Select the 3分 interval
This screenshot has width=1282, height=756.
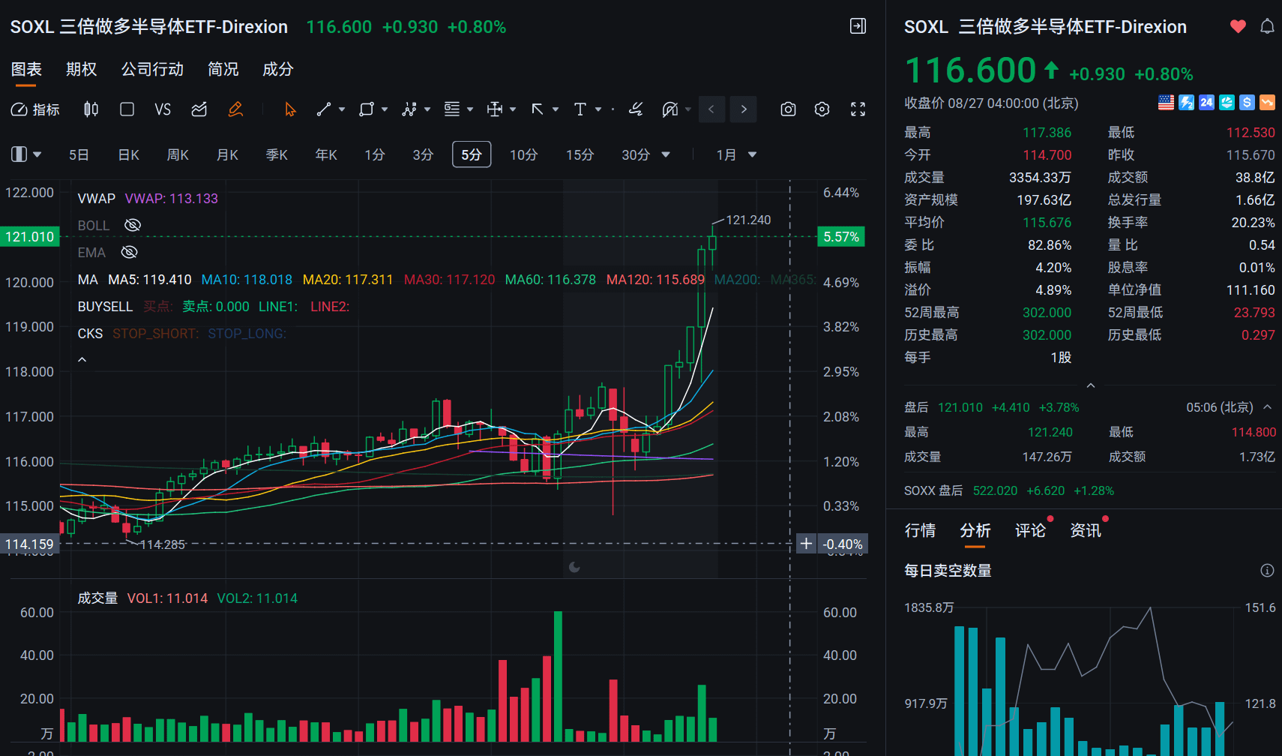pyautogui.click(x=423, y=155)
